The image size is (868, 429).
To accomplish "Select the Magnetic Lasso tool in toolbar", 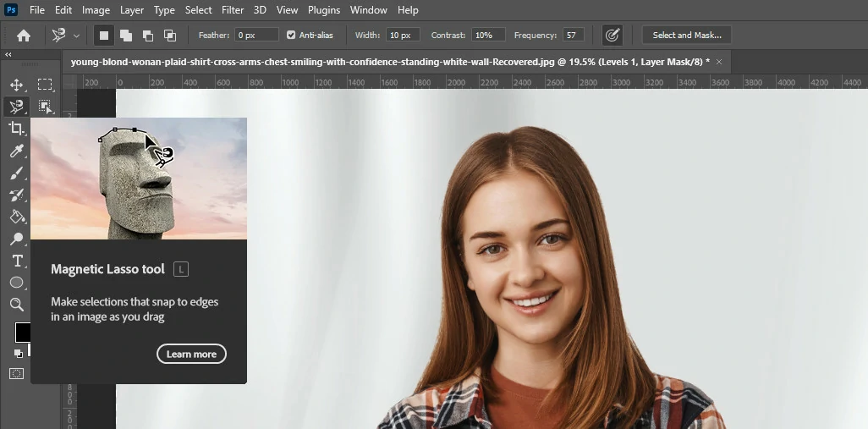I will click(17, 107).
